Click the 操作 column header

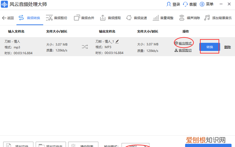point(186,31)
